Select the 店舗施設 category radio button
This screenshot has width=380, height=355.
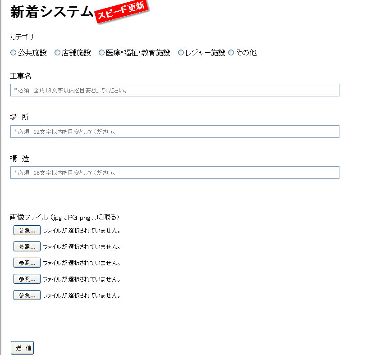pyautogui.click(x=57, y=52)
